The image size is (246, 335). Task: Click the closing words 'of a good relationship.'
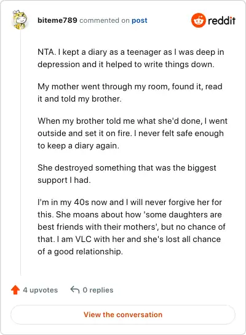pos(80,251)
